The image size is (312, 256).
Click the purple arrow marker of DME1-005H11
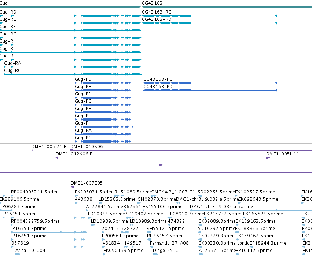point(268,158)
